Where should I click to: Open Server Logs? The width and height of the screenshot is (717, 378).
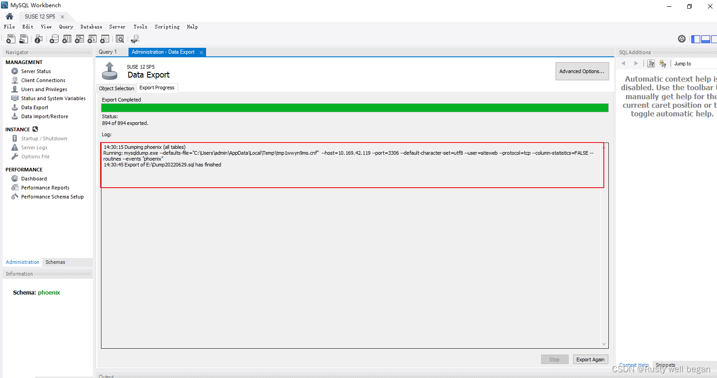pos(34,148)
